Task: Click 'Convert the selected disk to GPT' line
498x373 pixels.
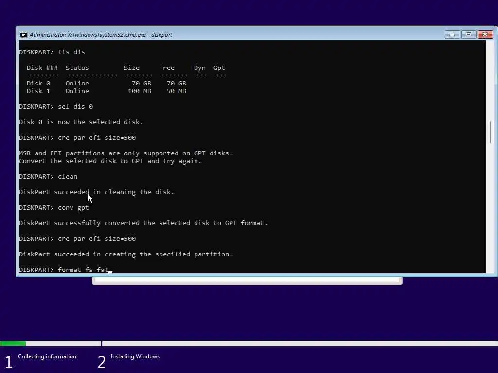Action: 110,161
